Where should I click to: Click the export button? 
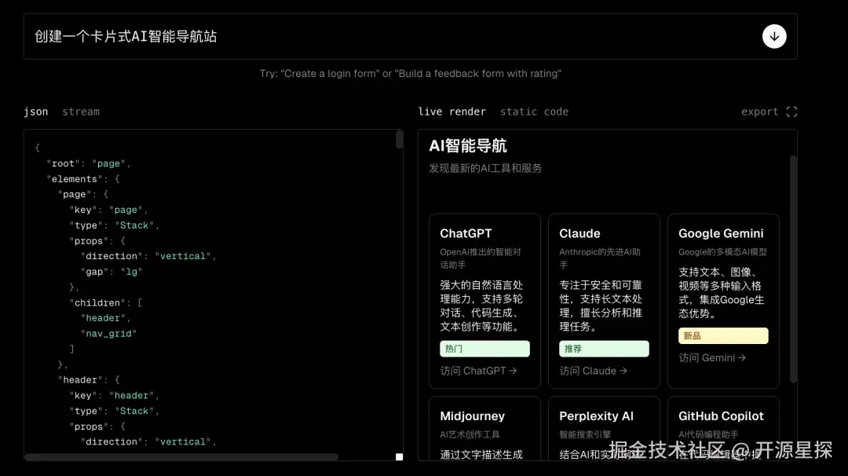click(759, 112)
